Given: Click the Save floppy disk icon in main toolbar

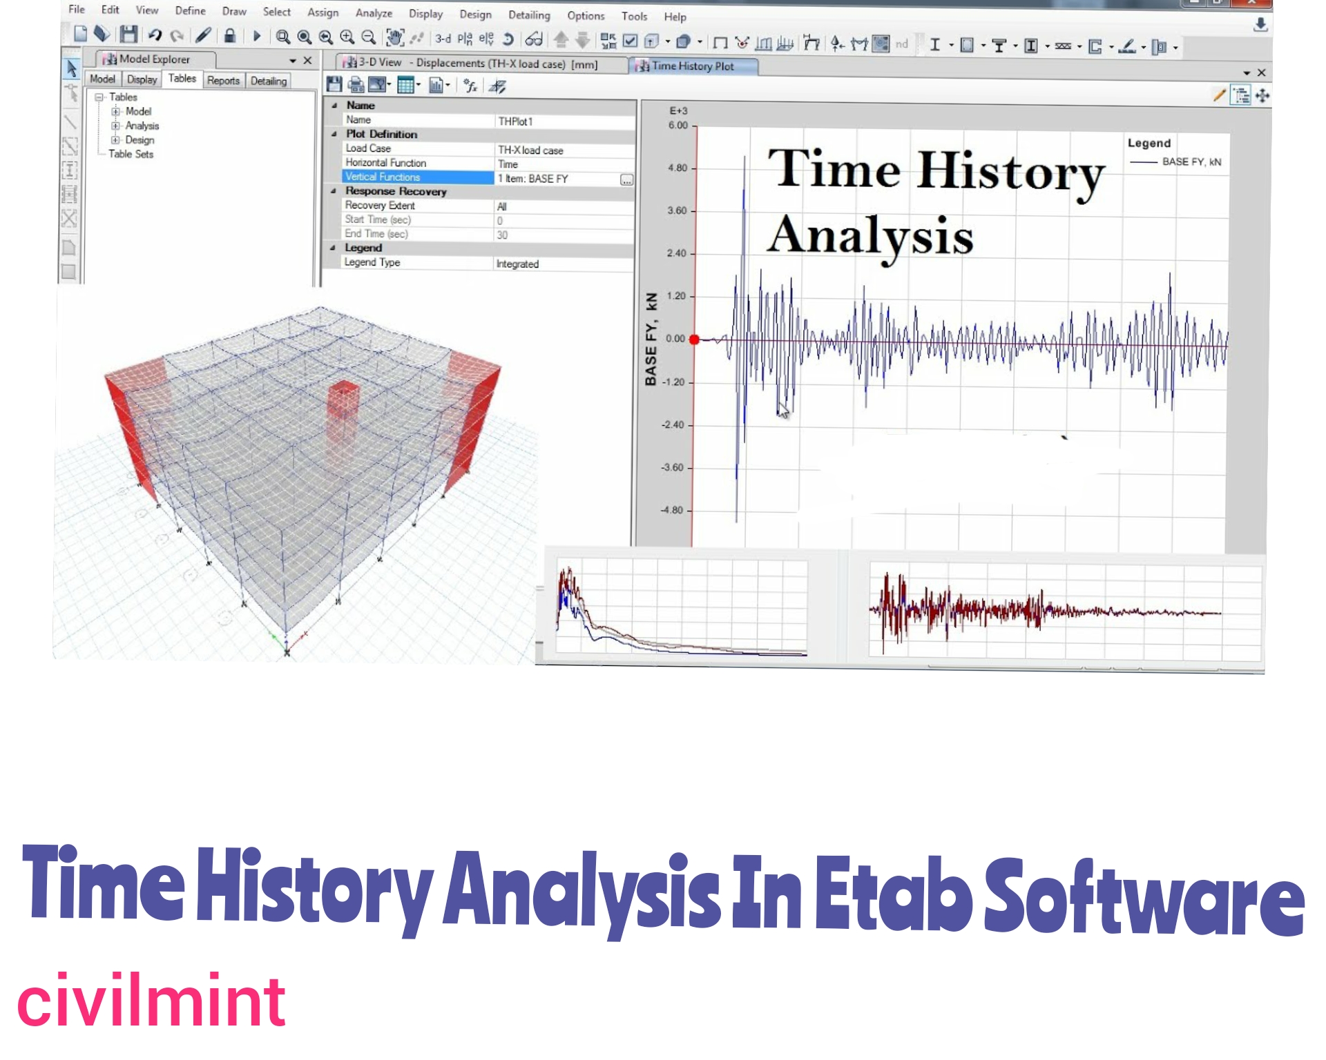Looking at the screenshot, I should (x=128, y=35).
